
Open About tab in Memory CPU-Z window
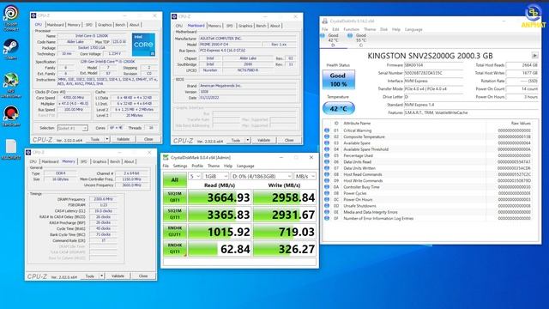click(x=130, y=161)
